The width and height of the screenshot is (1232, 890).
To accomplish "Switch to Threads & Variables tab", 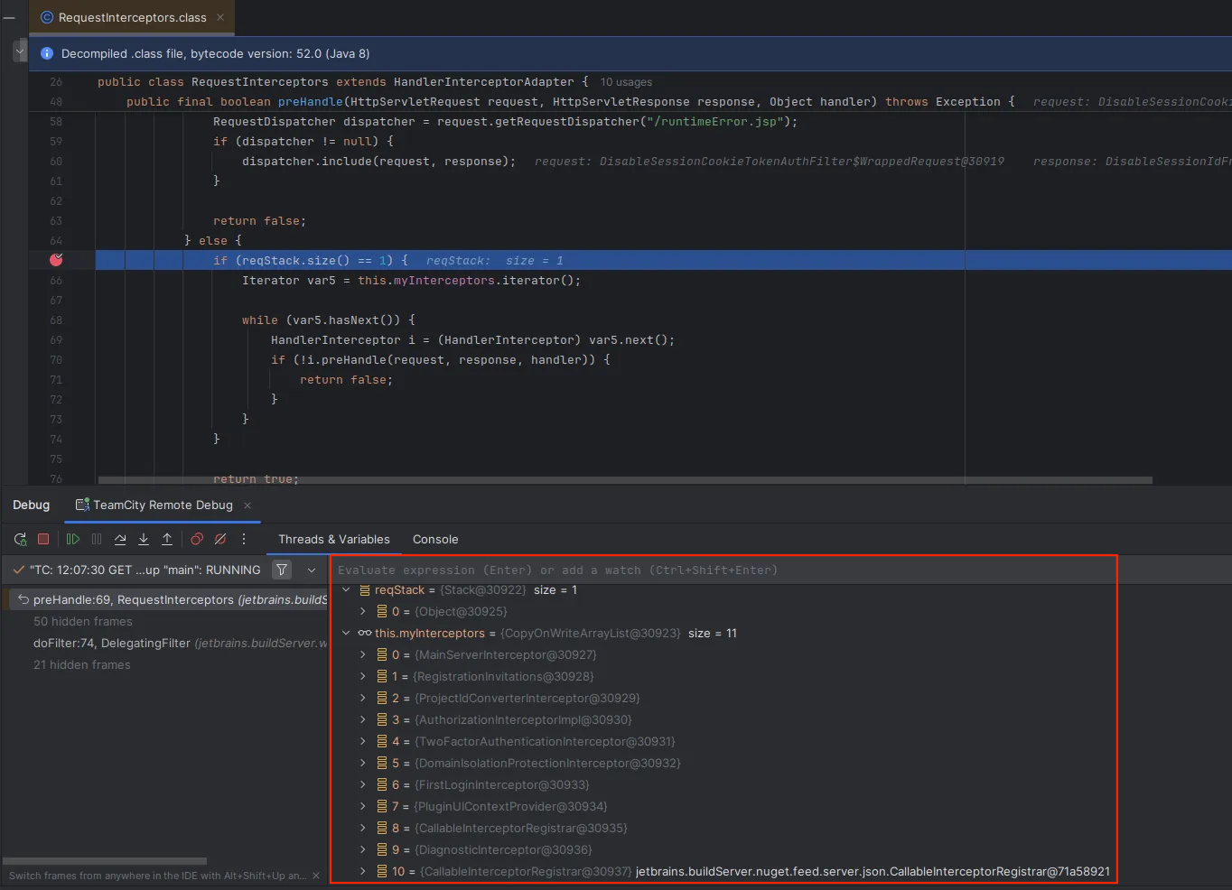I will pyautogui.click(x=334, y=539).
